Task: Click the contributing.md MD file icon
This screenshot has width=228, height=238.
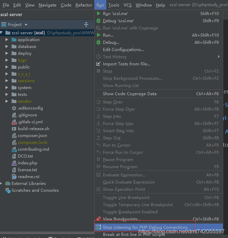Action: [x=14, y=149]
